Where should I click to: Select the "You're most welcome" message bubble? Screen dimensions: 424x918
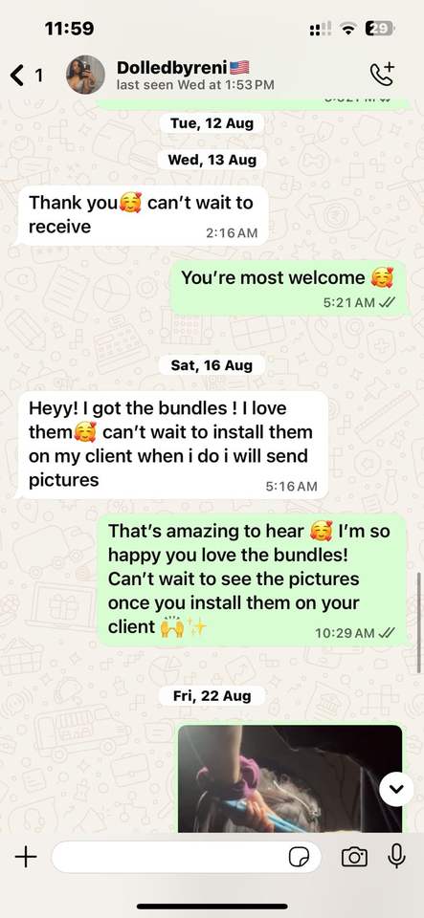click(x=289, y=288)
